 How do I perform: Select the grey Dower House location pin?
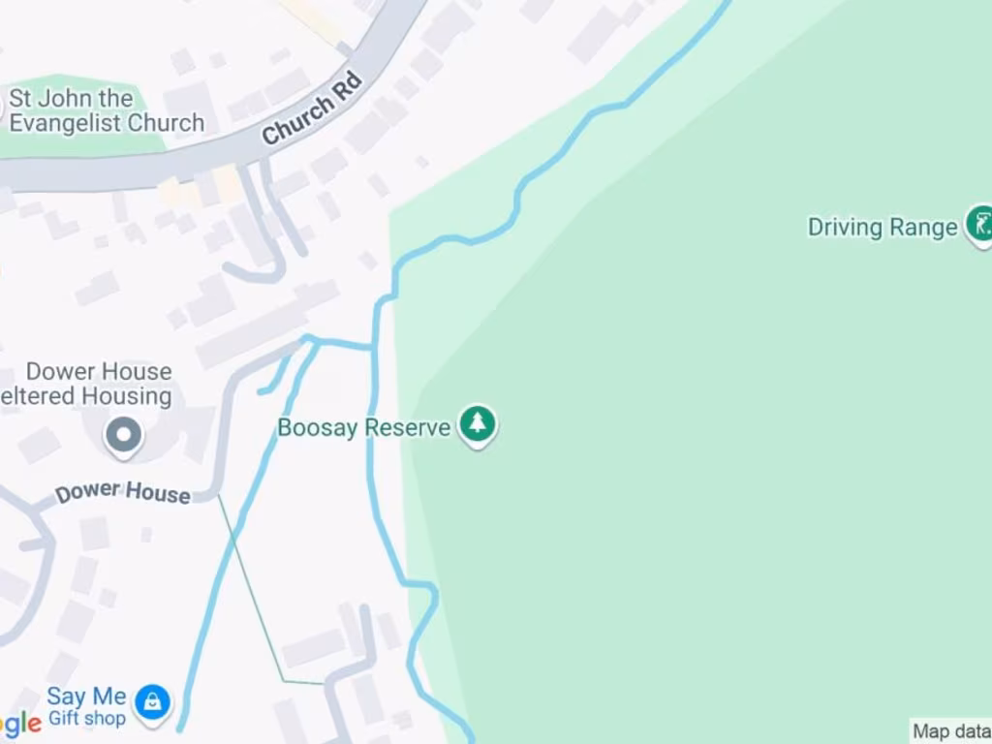[124, 437]
